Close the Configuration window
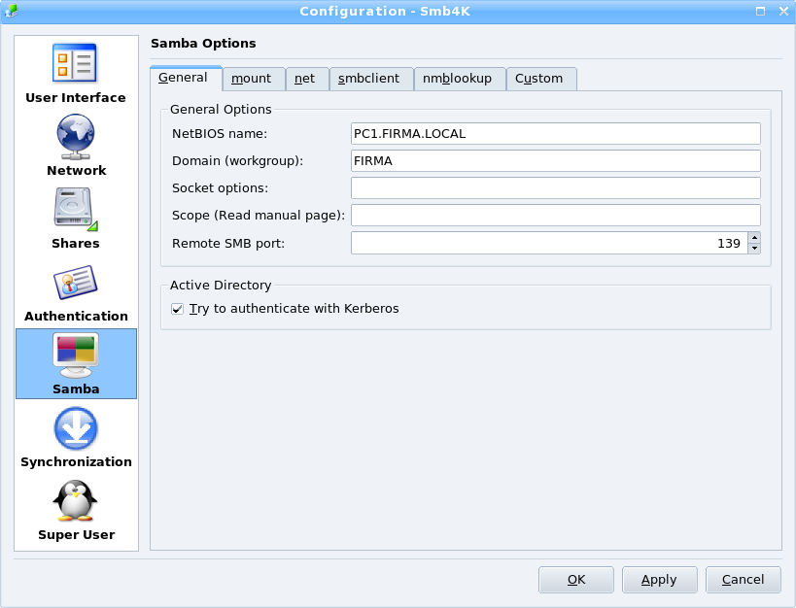 (783, 11)
